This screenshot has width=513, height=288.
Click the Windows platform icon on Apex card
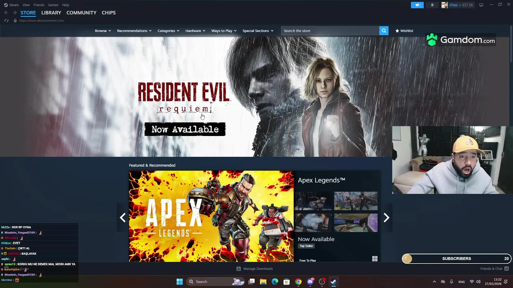pos(375,259)
